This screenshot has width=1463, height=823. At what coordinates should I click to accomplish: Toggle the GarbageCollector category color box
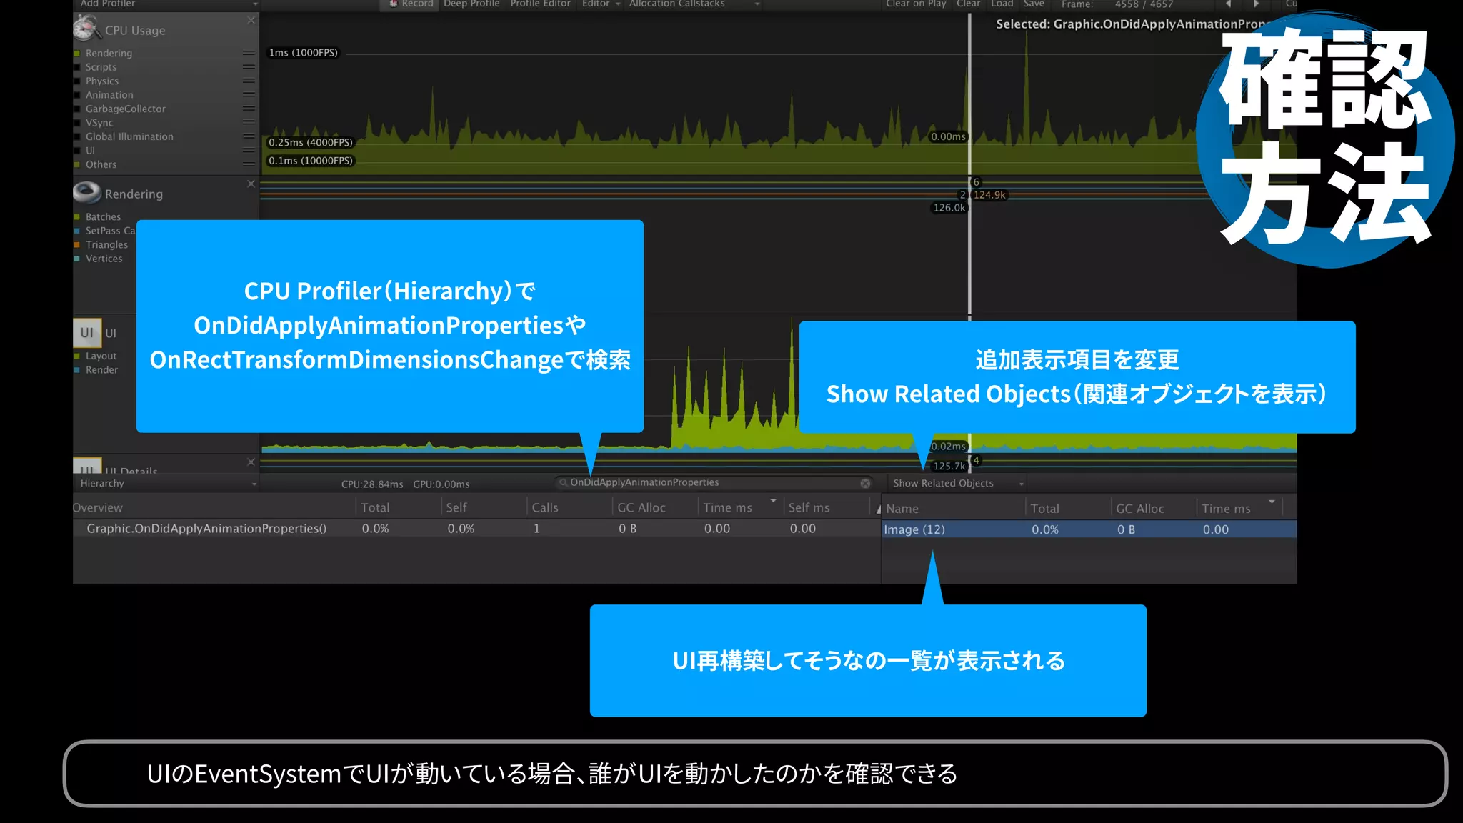[77, 109]
